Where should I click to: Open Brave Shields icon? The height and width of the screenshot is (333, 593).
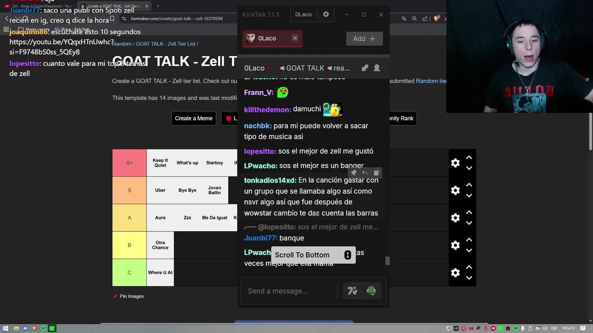(436, 18)
